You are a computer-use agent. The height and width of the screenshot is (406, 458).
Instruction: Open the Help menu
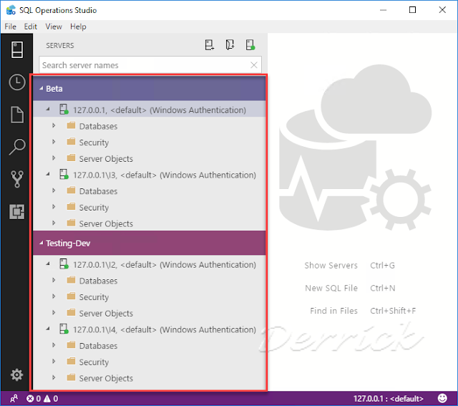coord(78,26)
